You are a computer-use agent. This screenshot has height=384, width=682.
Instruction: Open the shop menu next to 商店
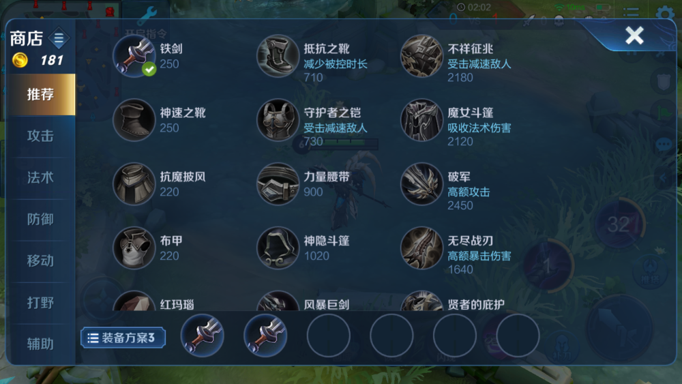click(x=59, y=38)
